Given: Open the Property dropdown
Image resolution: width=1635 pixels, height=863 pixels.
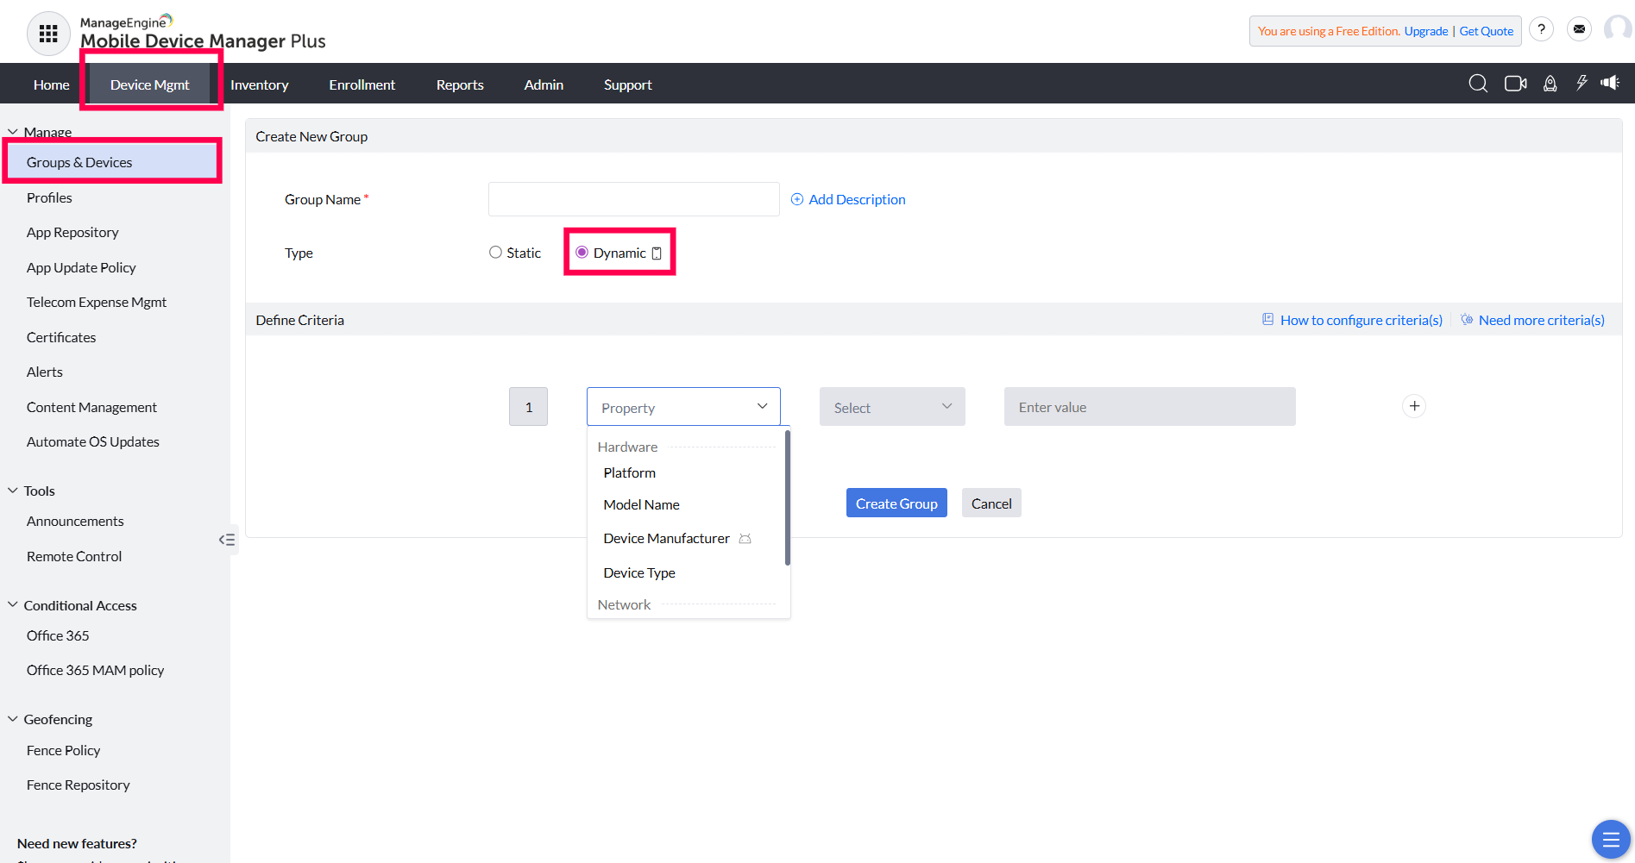Looking at the screenshot, I should [683, 407].
